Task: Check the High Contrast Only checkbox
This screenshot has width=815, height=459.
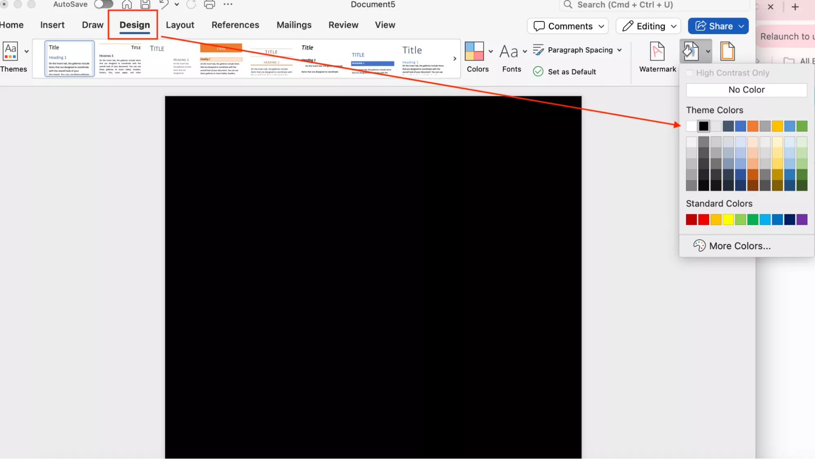Action: click(x=689, y=73)
